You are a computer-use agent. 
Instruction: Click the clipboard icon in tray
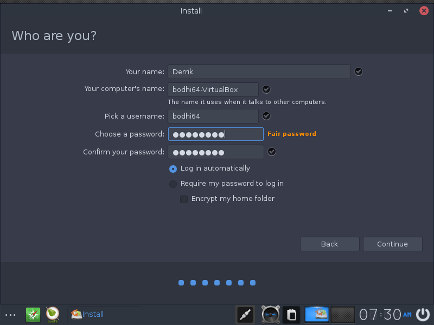click(292, 315)
